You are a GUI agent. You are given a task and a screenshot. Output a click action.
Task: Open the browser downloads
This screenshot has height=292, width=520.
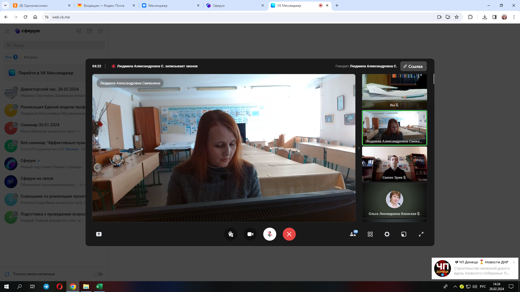coord(485,17)
